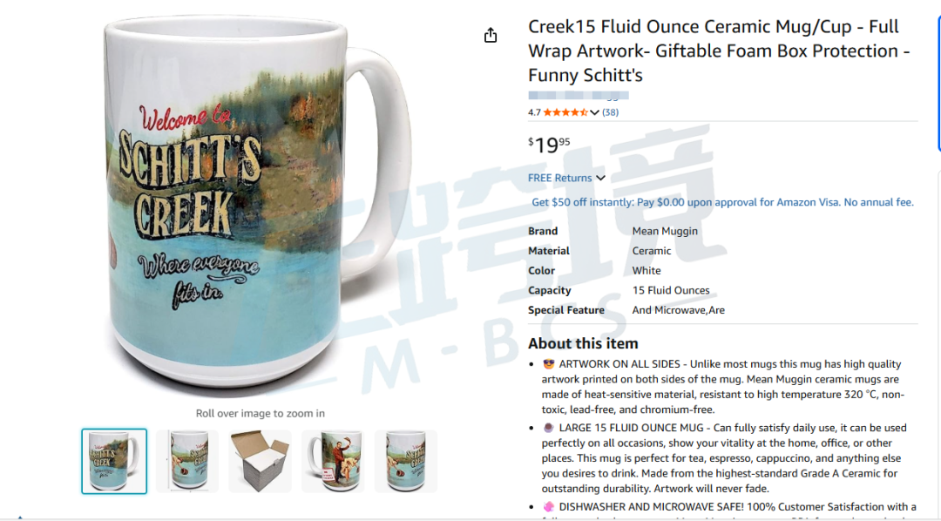Viewport: 941px width, 521px height.
Task: Select the fifth mug thumbnail
Action: tap(406, 461)
